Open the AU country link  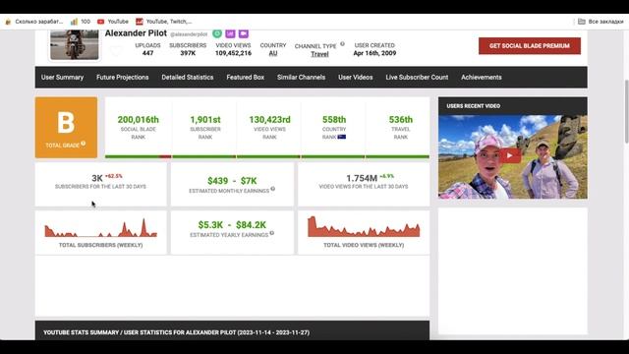click(x=273, y=53)
